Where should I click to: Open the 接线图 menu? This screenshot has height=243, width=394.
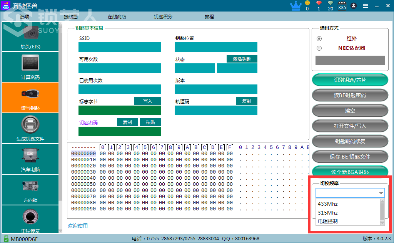pyautogui.click(x=71, y=17)
